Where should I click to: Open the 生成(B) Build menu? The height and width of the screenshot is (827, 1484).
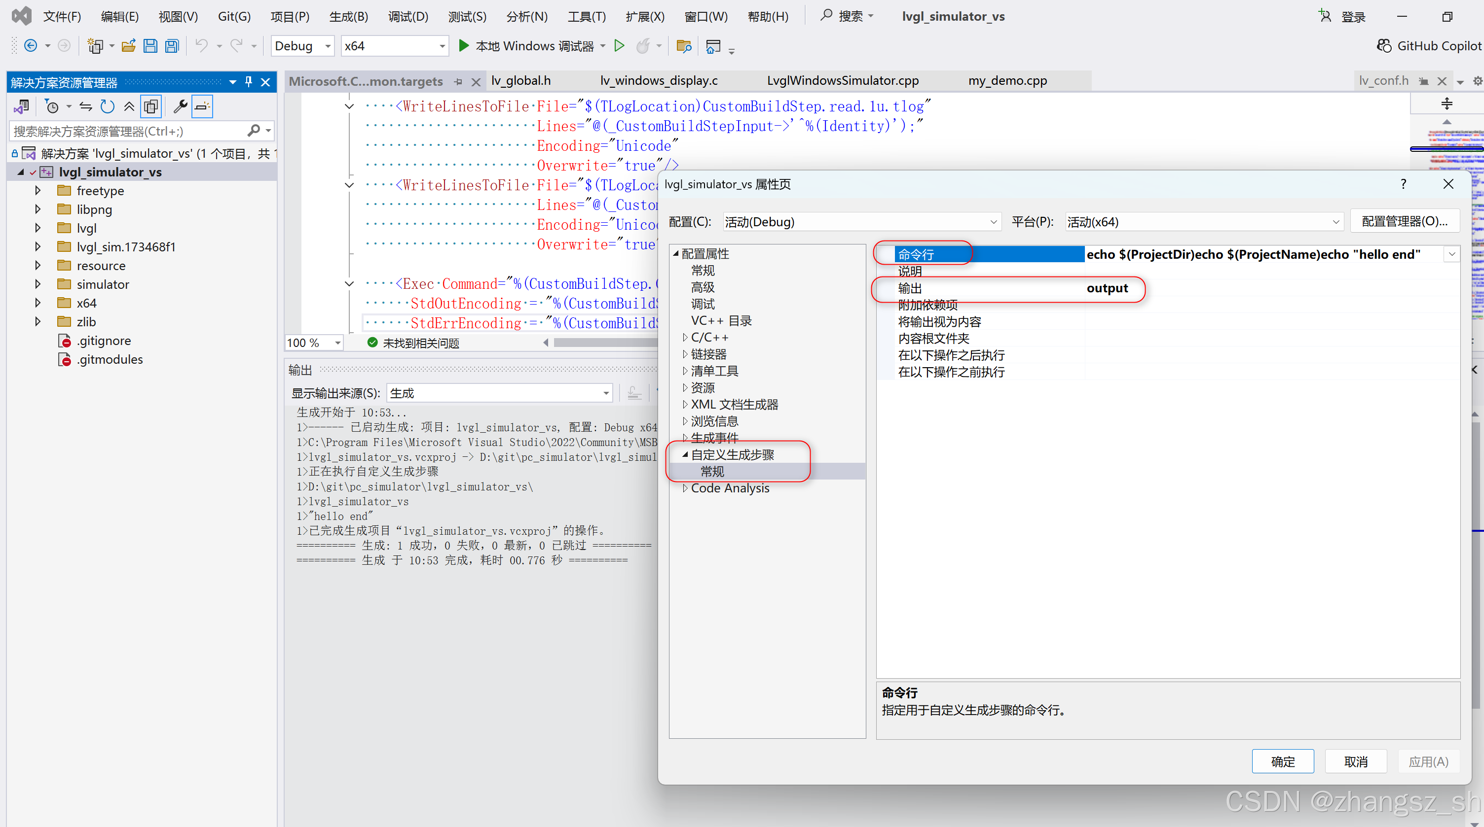(x=348, y=17)
